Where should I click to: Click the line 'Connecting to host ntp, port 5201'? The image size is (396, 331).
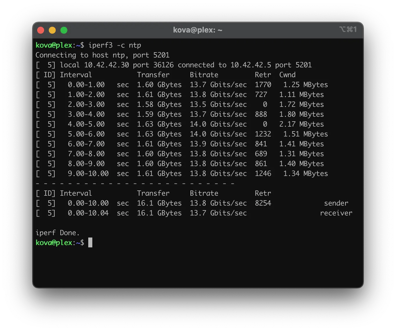[x=102, y=55]
